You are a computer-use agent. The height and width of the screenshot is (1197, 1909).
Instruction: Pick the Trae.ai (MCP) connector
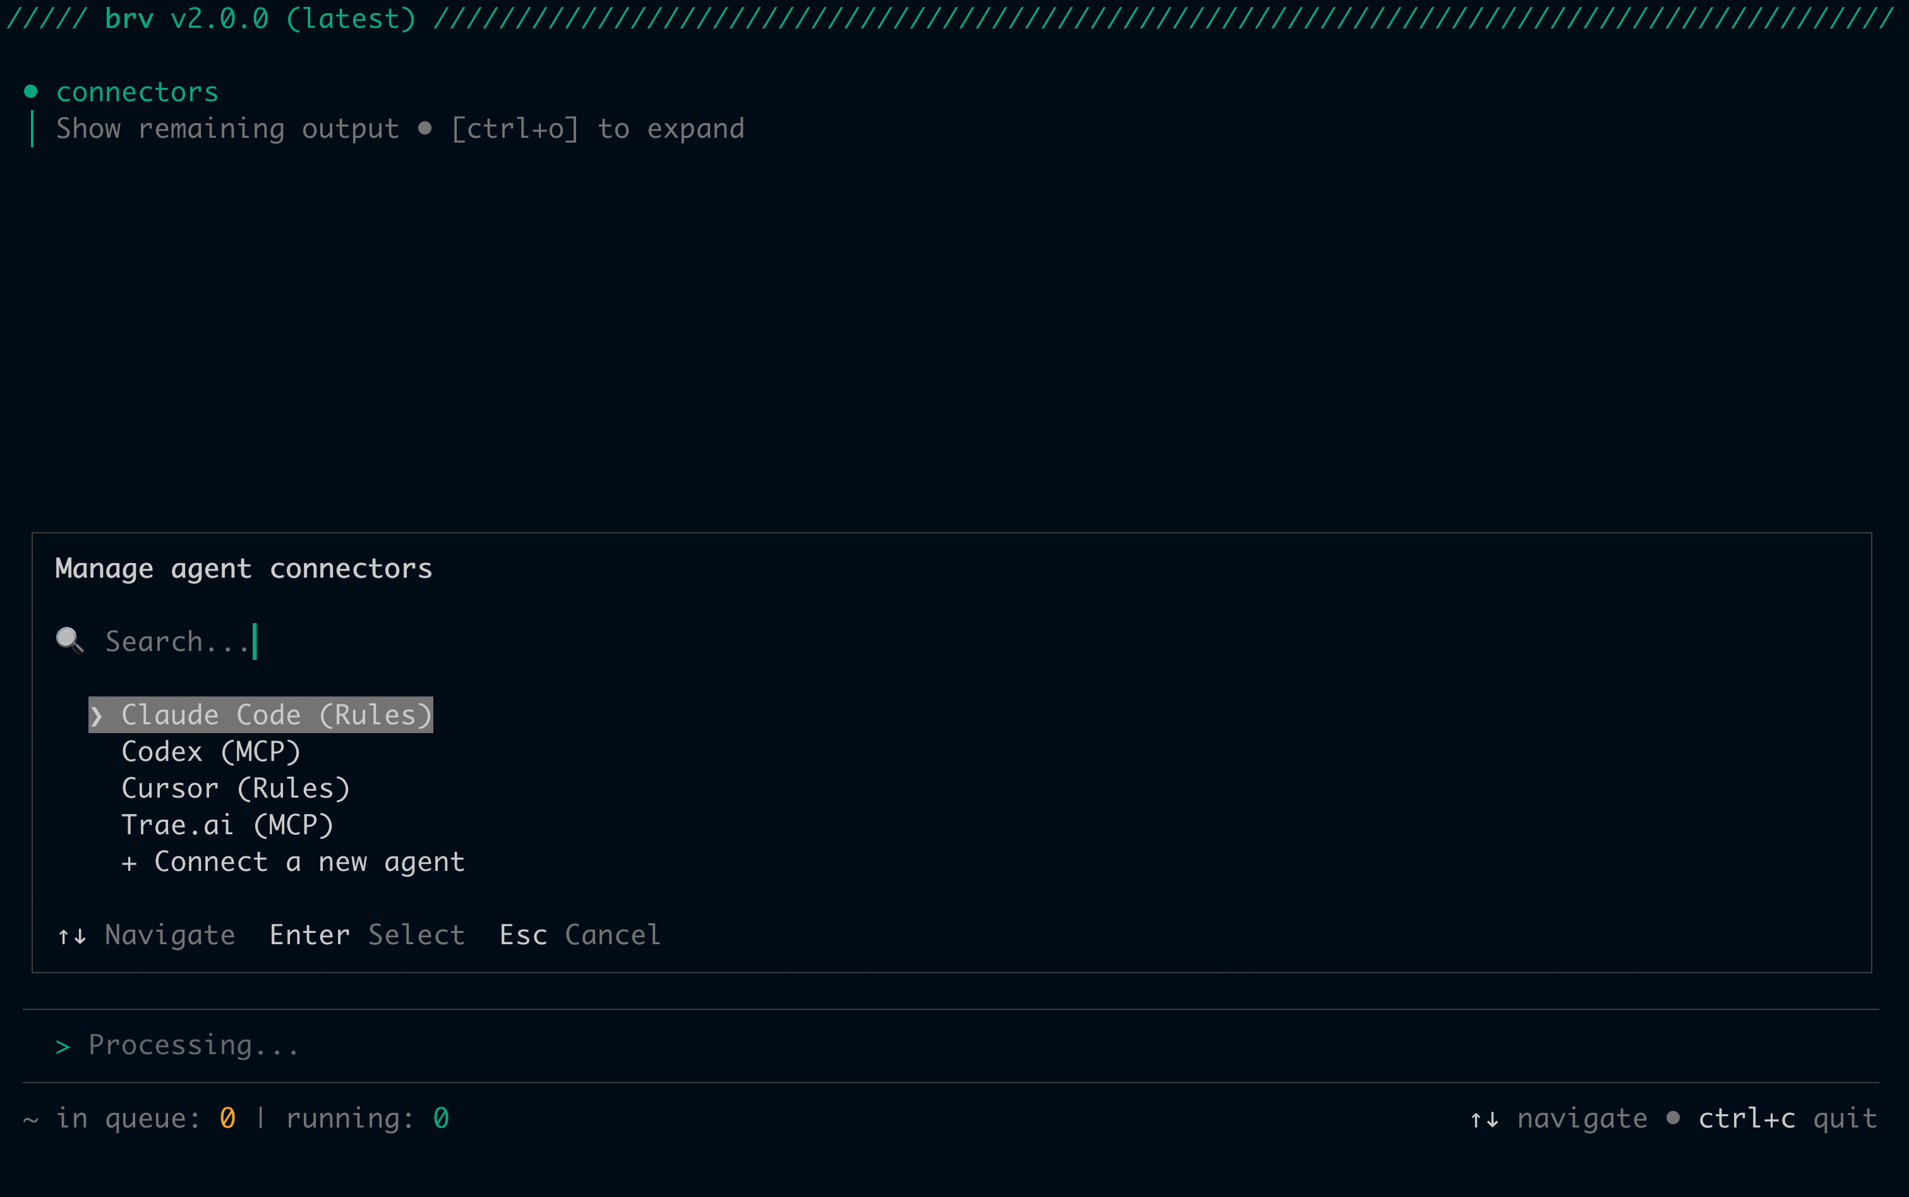tap(227, 825)
